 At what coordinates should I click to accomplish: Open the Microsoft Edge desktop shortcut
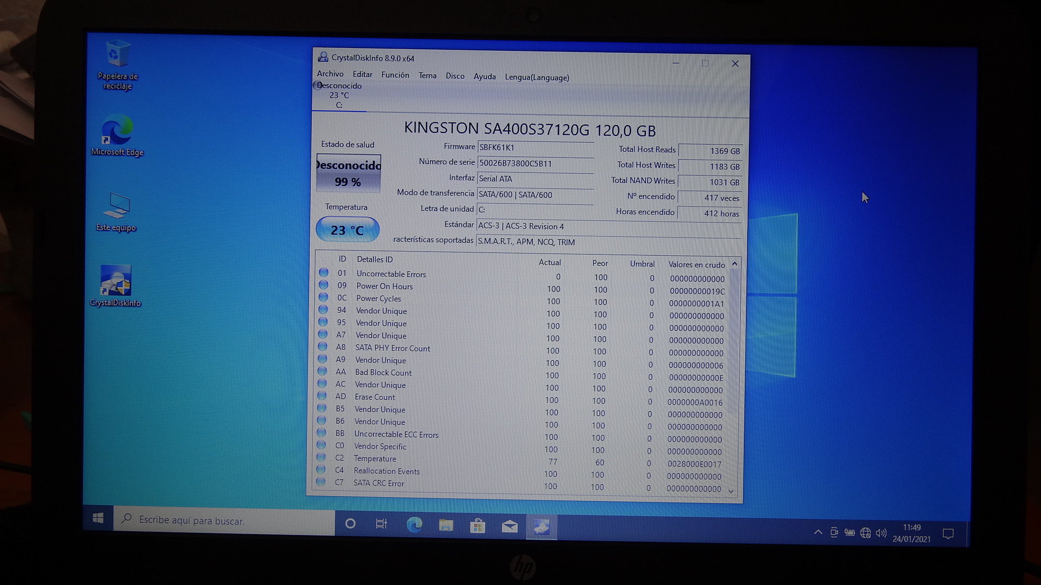tap(117, 136)
